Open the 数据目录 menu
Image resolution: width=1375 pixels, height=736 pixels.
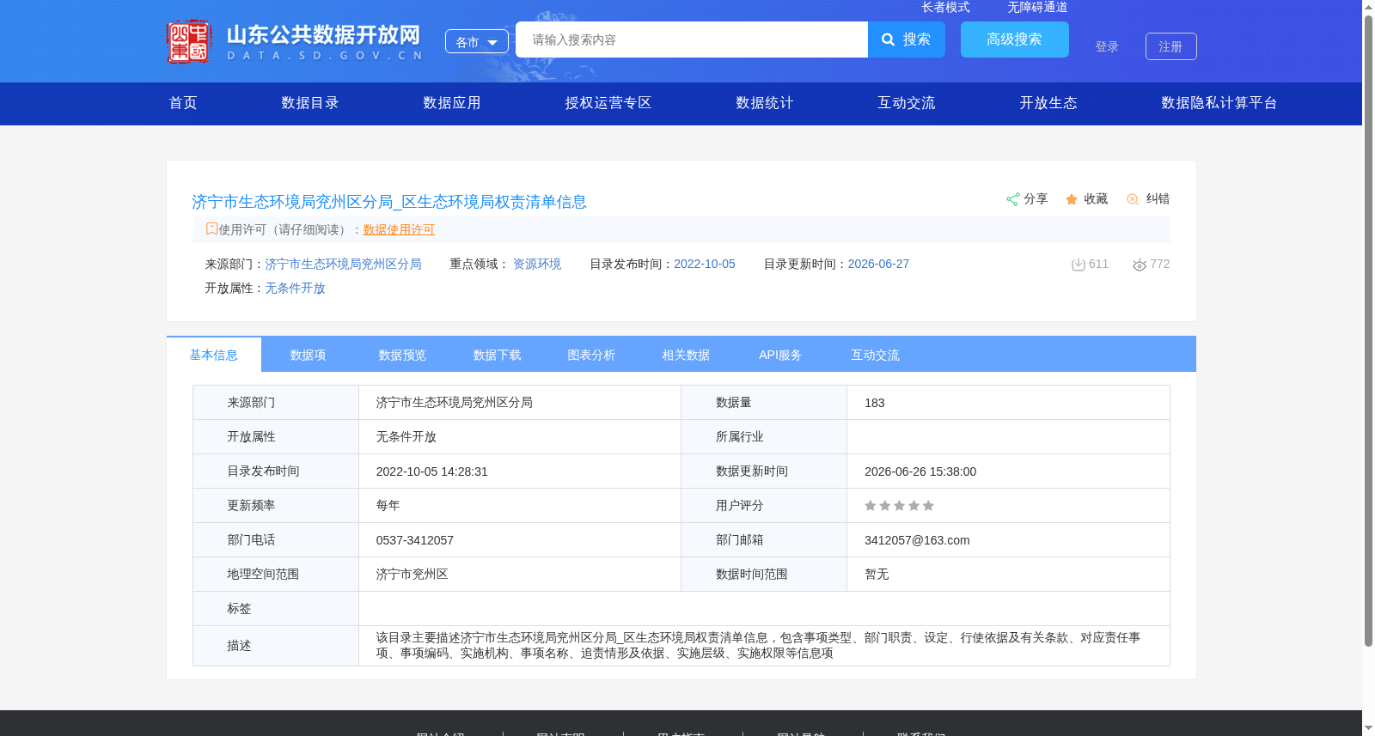point(310,103)
